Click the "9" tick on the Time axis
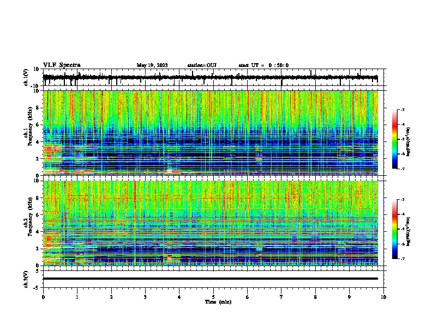 point(349,297)
